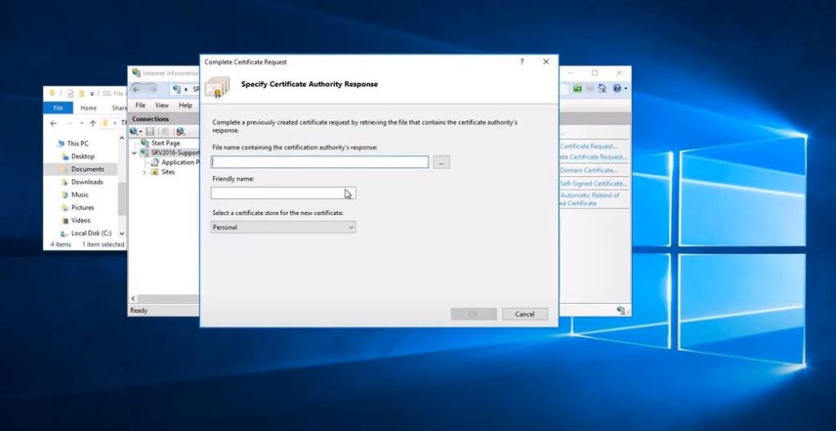The width and height of the screenshot is (836, 431).
Task: Open the Share tab in File Explorer
Action: 119,108
